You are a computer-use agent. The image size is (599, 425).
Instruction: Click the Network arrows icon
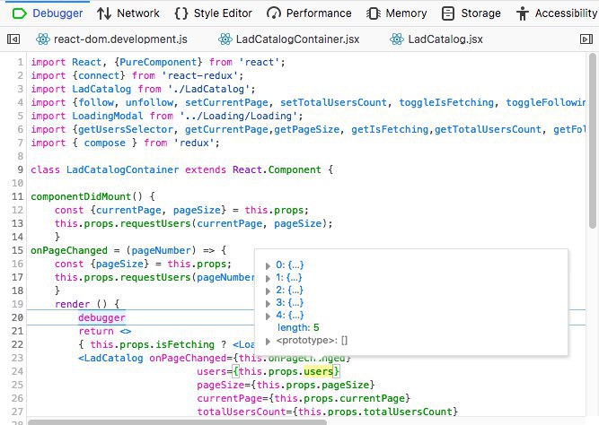104,13
